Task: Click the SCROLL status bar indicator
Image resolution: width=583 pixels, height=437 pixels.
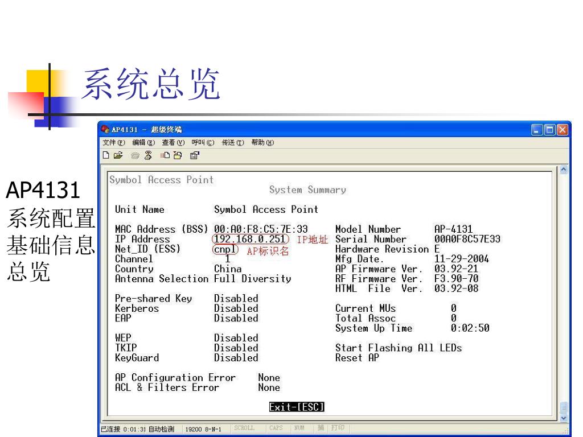Action: tap(244, 428)
